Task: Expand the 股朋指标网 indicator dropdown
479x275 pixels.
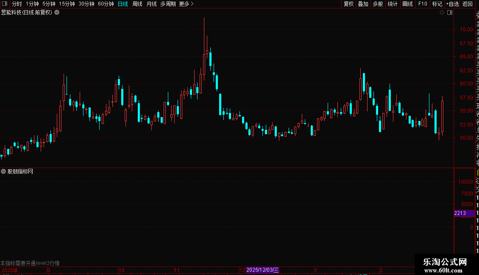Action: [3, 172]
